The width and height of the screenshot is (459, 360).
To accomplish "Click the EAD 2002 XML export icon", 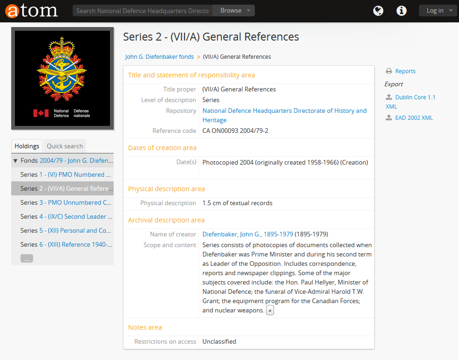I will click(389, 118).
